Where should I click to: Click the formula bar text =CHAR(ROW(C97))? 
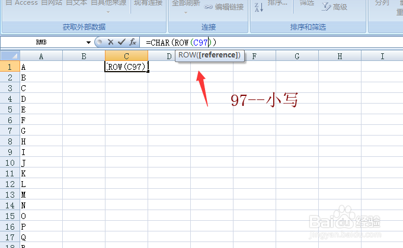coord(181,43)
